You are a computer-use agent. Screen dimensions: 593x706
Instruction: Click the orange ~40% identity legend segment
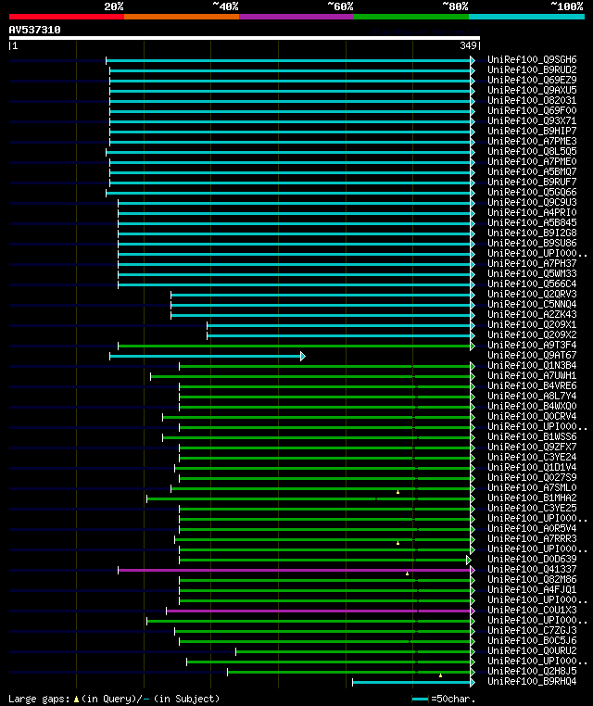(182, 17)
